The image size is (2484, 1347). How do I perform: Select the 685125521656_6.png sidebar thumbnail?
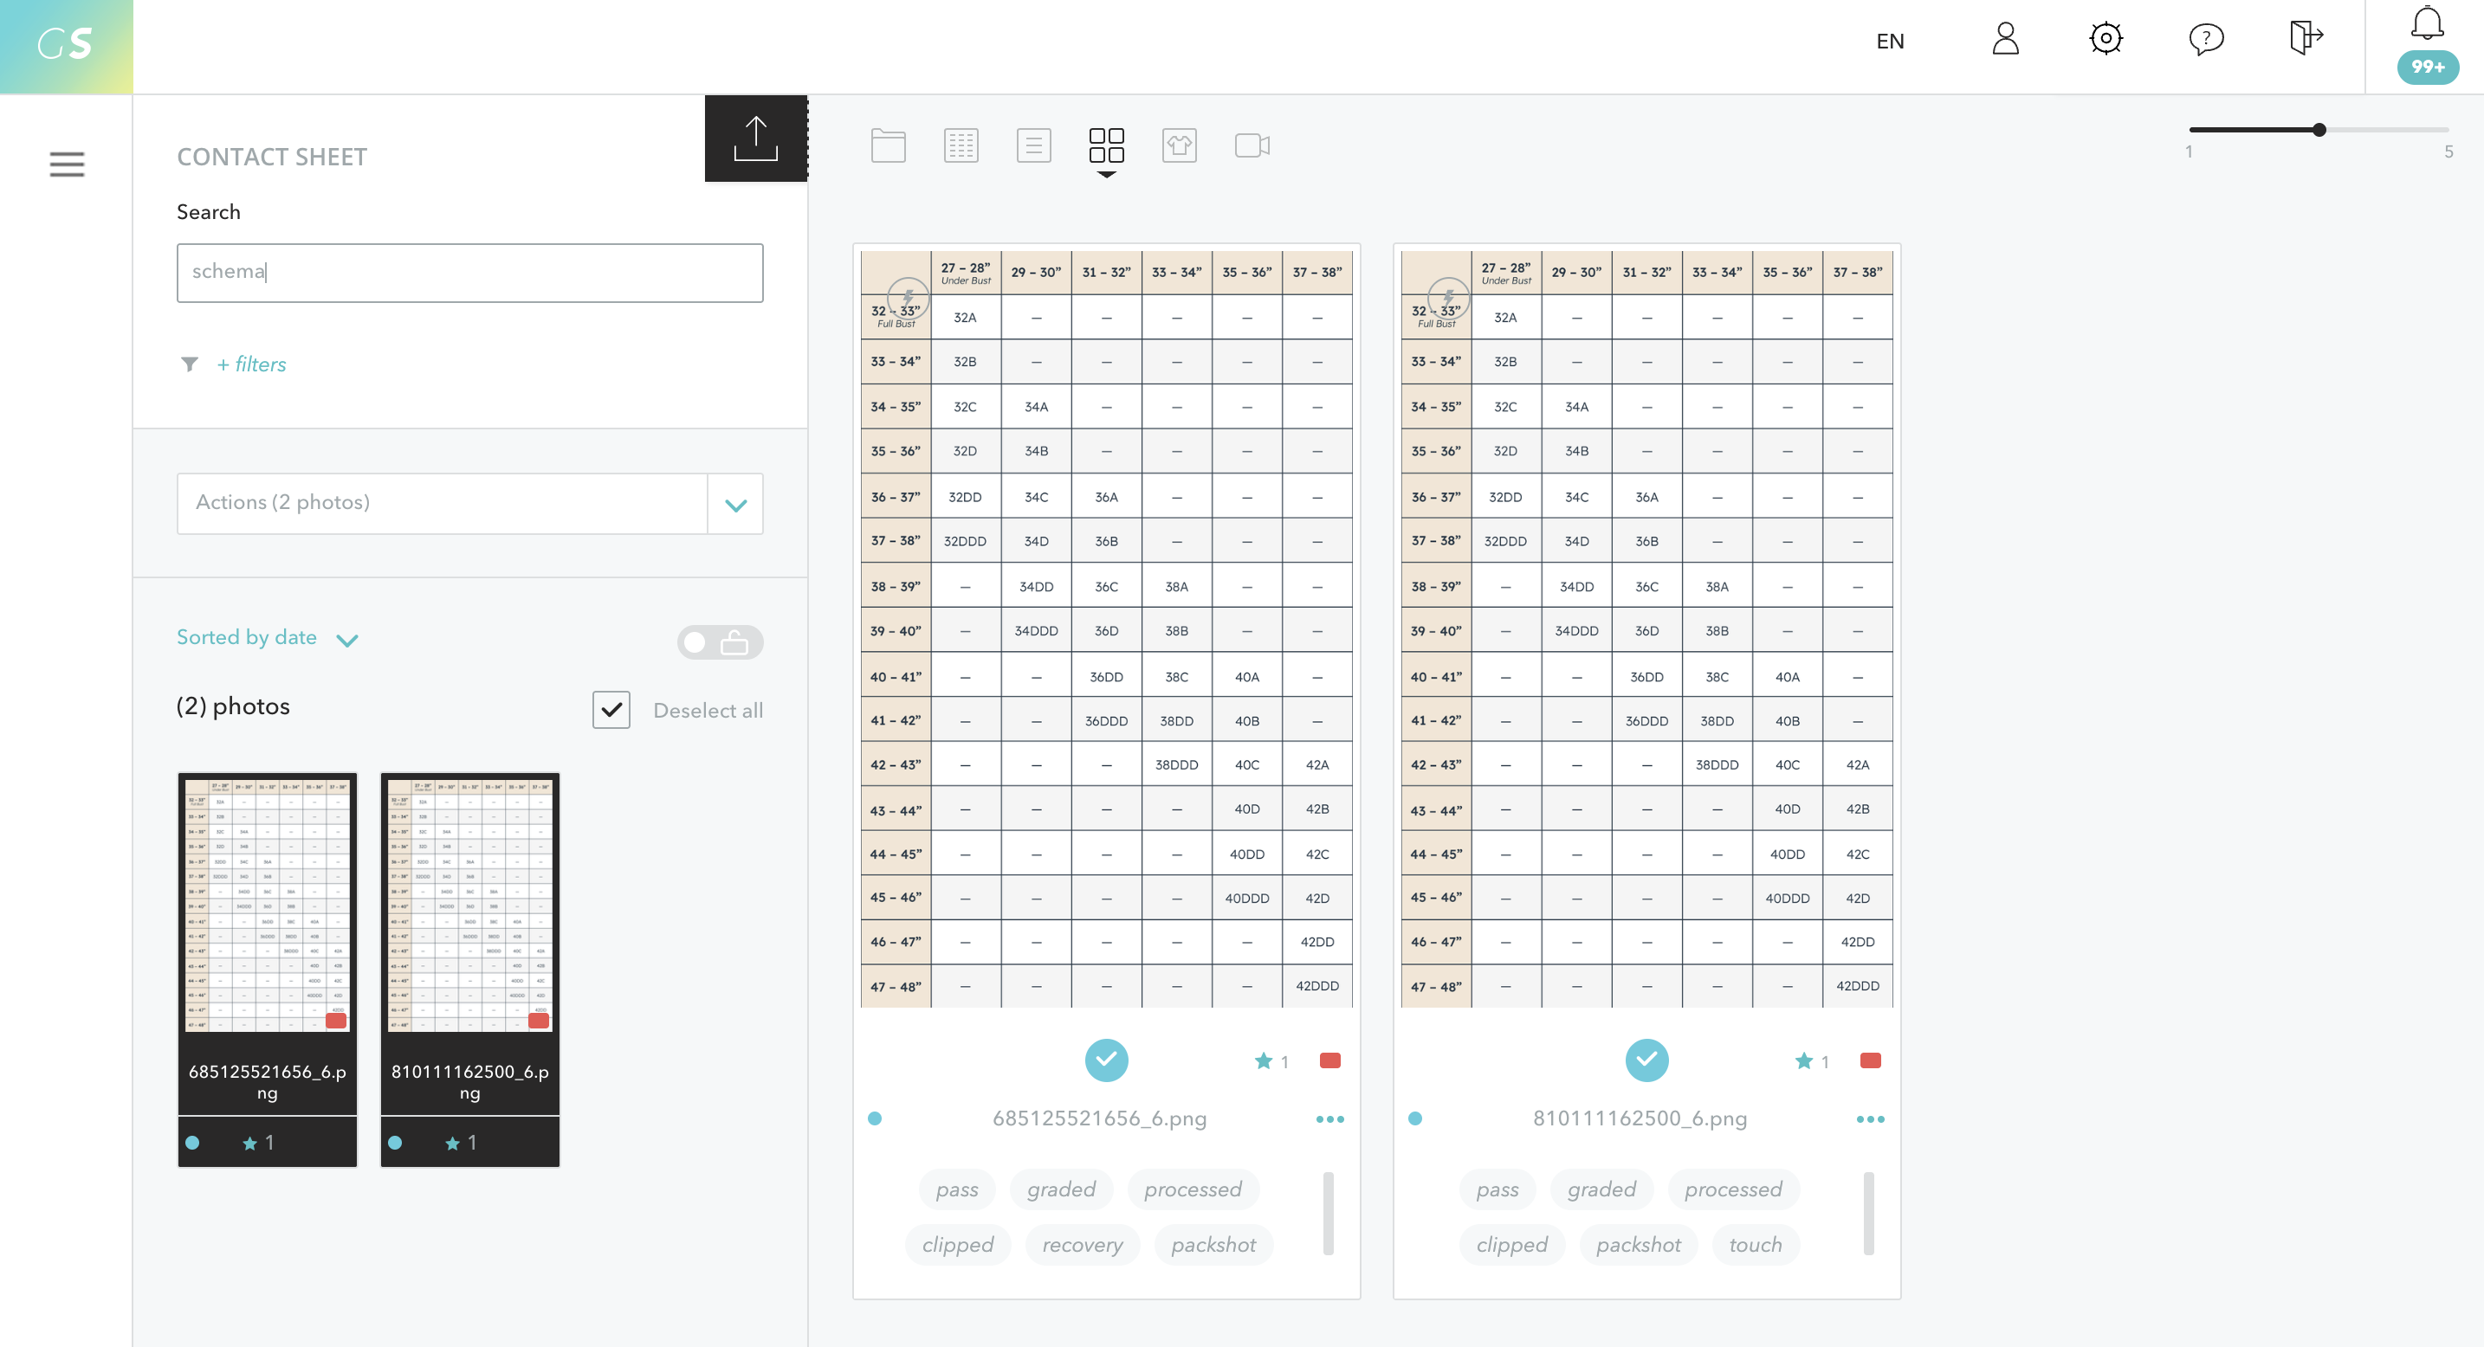coord(267,970)
